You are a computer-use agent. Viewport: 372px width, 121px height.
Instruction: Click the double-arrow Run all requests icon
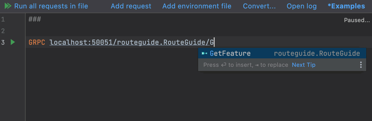8,6
